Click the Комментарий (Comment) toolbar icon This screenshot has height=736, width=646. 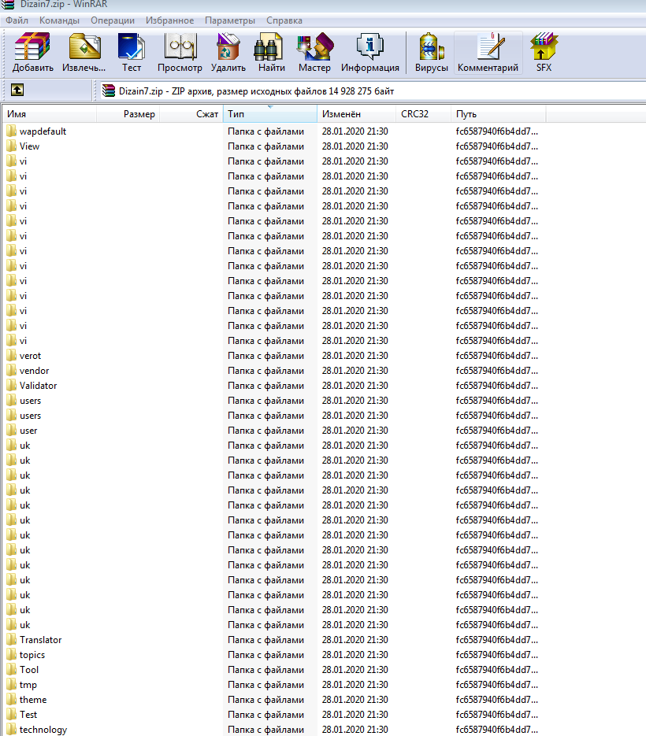pyautogui.click(x=488, y=53)
